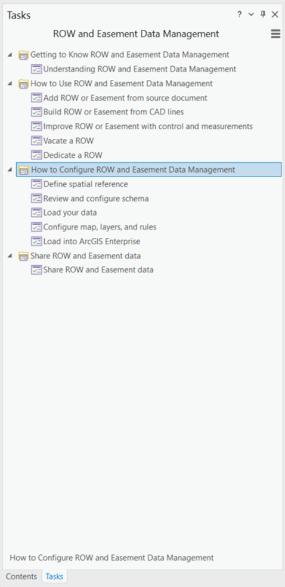Click the folder icon of Share ROW group

(24, 256)
